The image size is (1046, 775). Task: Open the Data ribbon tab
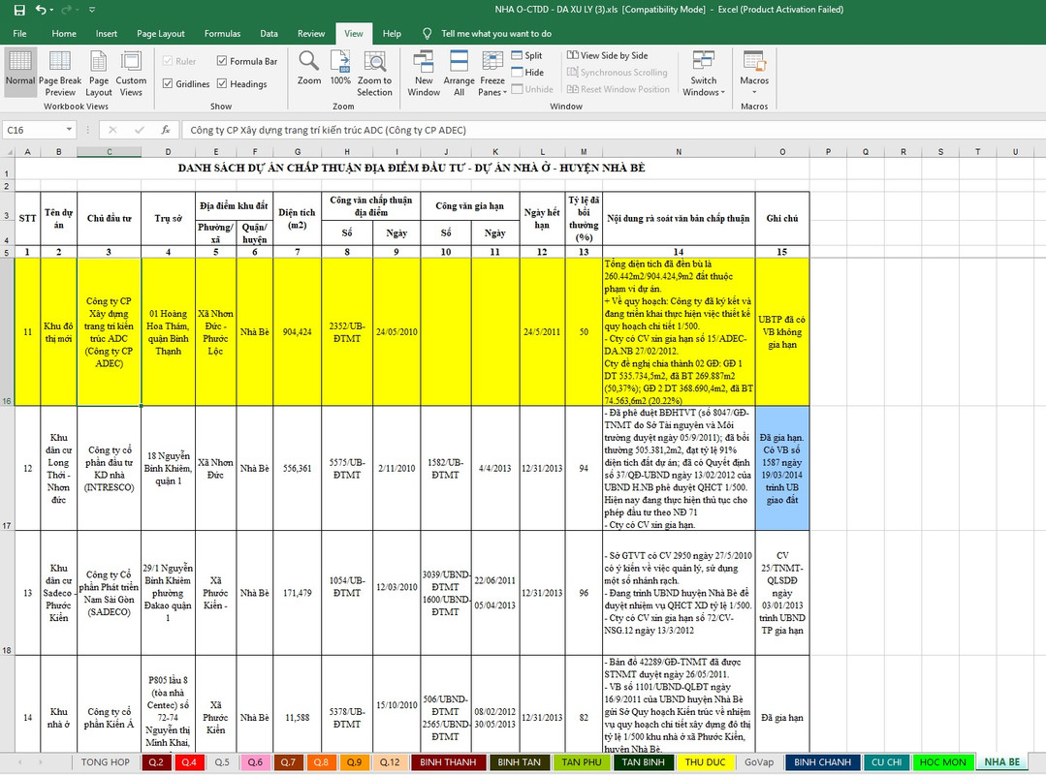tap(269, 33)
